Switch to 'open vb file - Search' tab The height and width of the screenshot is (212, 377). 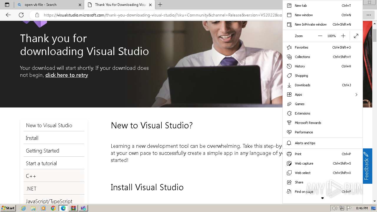[49, 5]
